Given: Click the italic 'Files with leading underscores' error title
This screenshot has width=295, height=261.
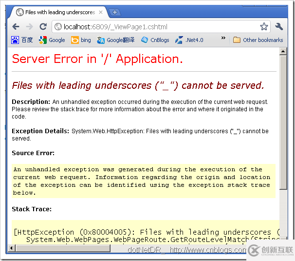Looking at the screenshot, I should point(138,85).
